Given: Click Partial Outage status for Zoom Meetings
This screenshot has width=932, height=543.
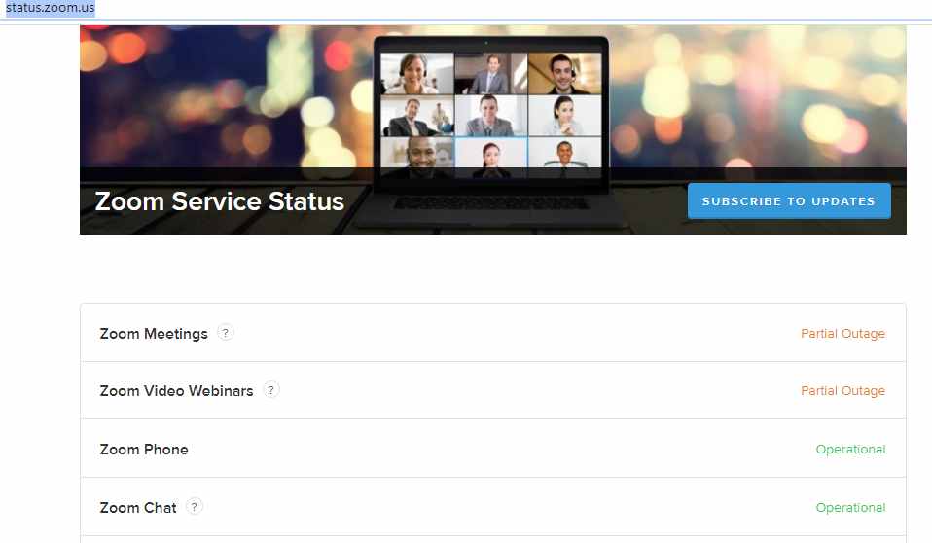Looking at the screenshot, I should (842, 334).
